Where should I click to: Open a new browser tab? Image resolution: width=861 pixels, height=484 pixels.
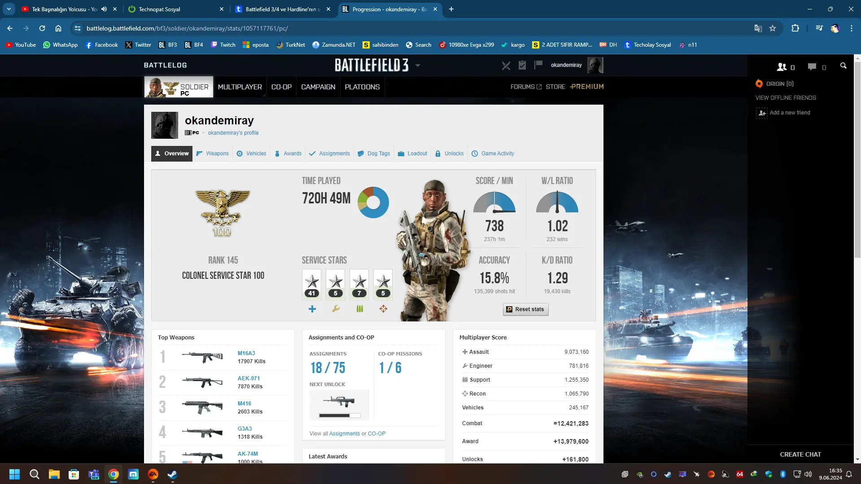pos(451,9)
